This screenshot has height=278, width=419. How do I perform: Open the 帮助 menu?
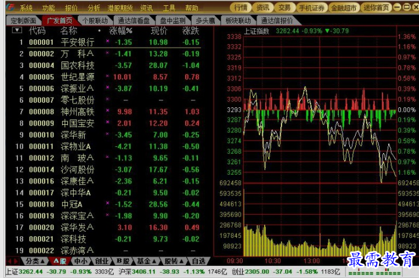pos(192,8)
